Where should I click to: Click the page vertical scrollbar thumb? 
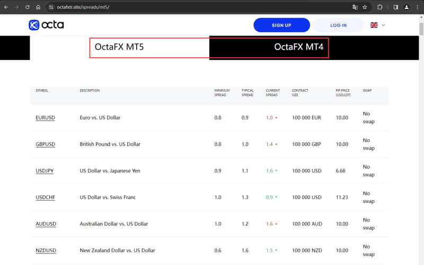pyautogui.click(x=421, y=29)
